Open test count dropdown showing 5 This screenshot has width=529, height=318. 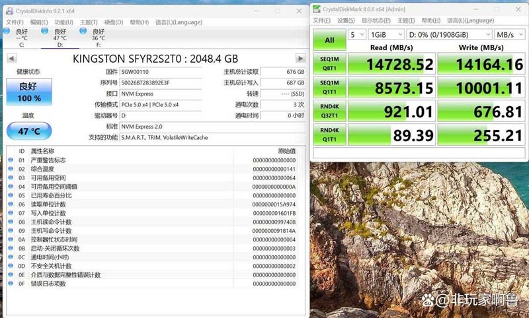pos(357,35)
